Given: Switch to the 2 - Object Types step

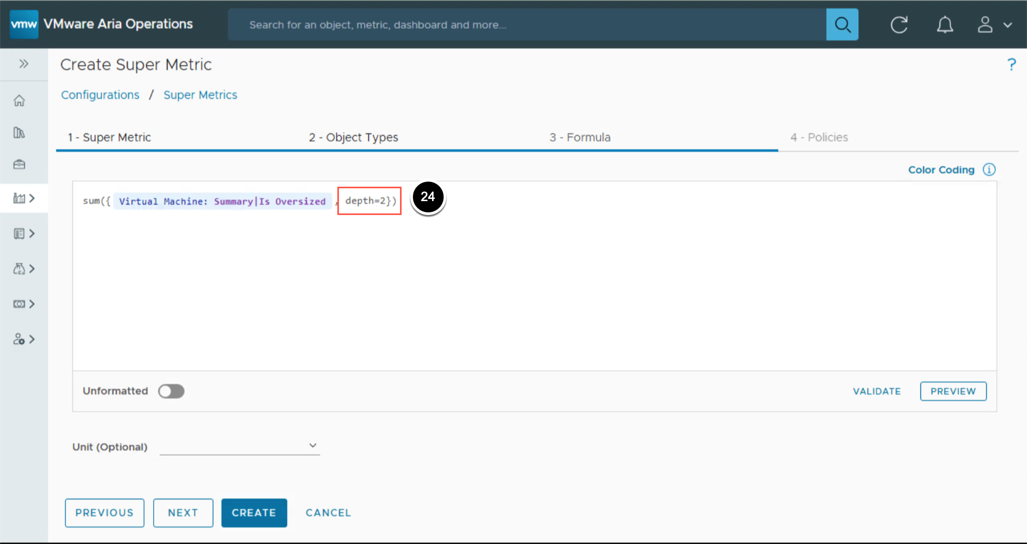Looking at the screenshot, I should coord(353,137).
